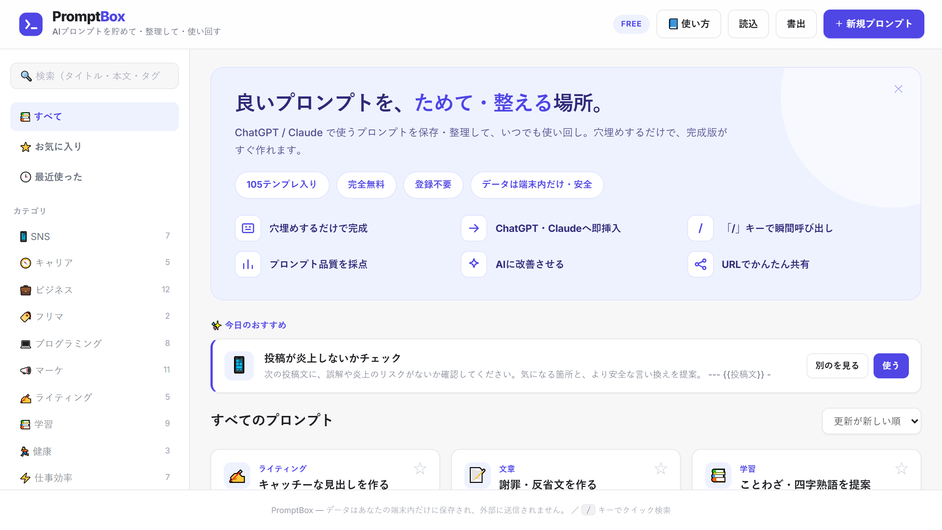Click the SNS phone icon in sidebar
Image resolution: width=942 pixels, height=530 pixels.
click(x=24, y=236)
